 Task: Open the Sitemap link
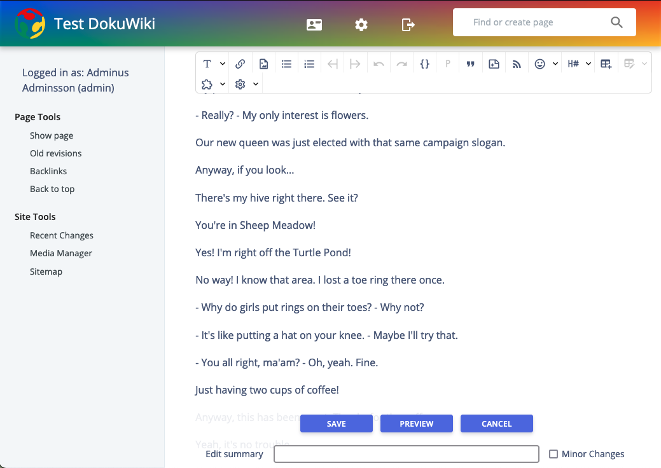pyautogui.click(x=46, y=272)
